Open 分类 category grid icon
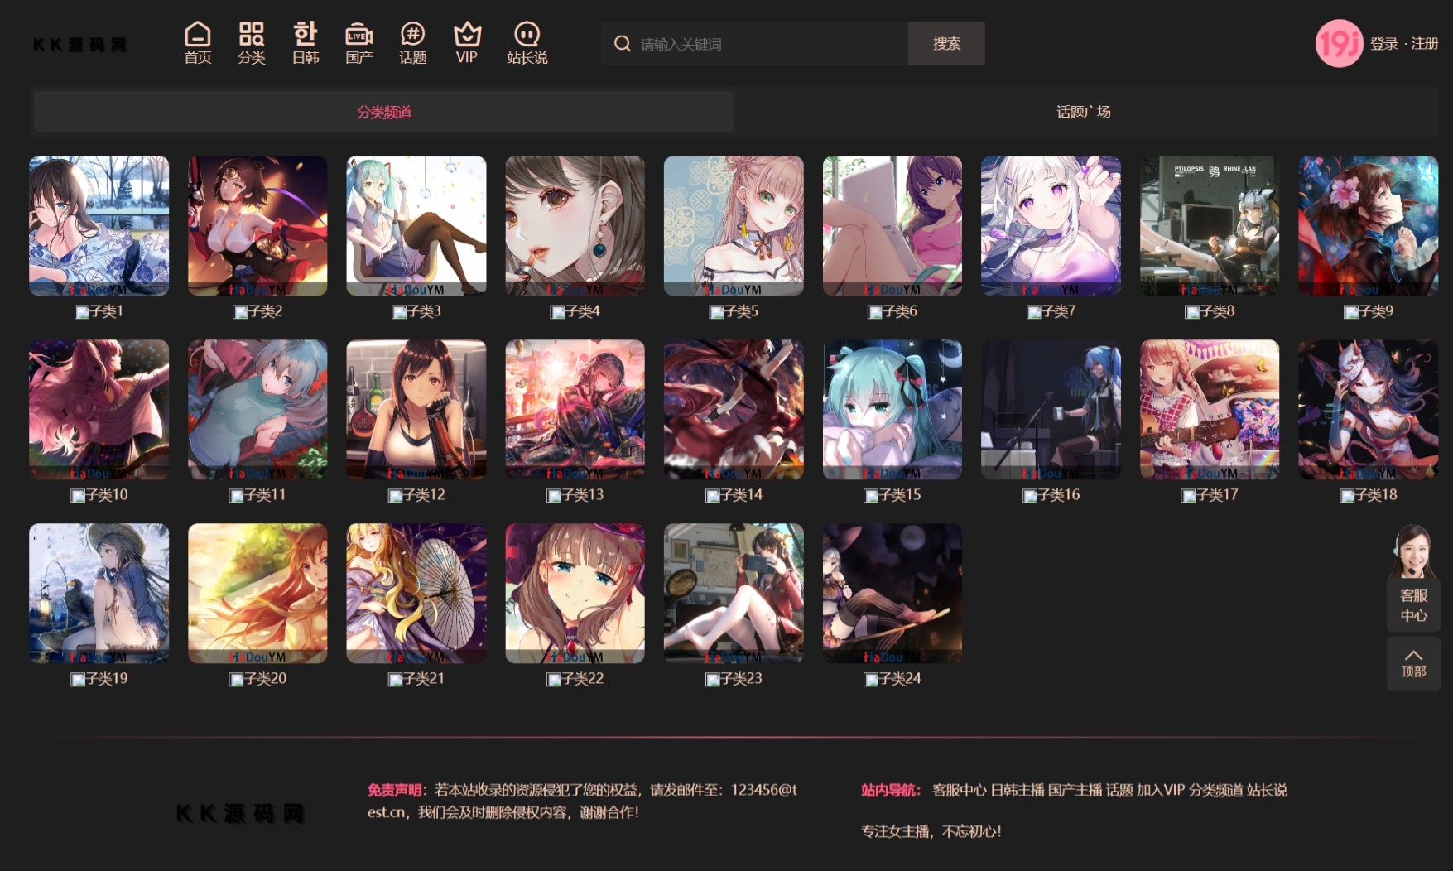The height and width of the screenshot is (871, 1453). (251, 34)
